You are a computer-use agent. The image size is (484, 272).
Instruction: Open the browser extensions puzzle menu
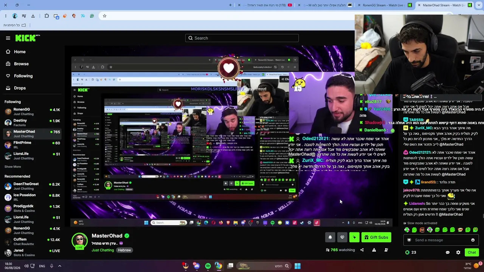click(47, 16)
